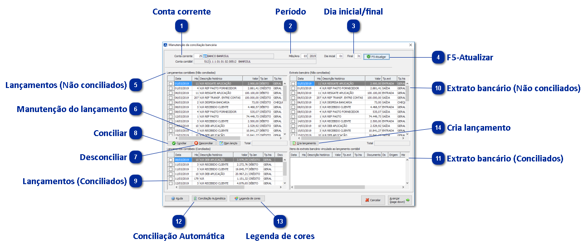Click Total field under Lançamentos contábeis
Screen dimensions: 588x249
click(x=269, y=143)
